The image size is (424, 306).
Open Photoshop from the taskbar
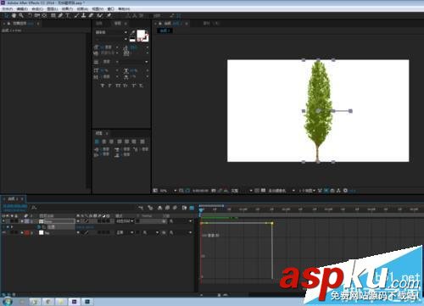tap(87, 302)
